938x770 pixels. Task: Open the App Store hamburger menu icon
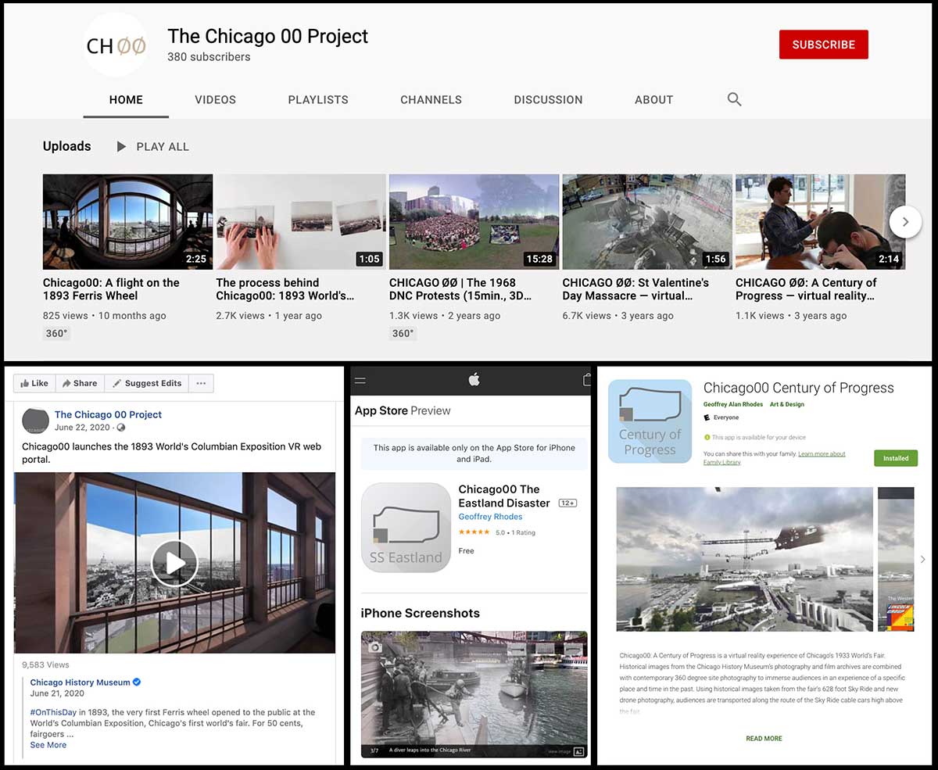(360, 381)
